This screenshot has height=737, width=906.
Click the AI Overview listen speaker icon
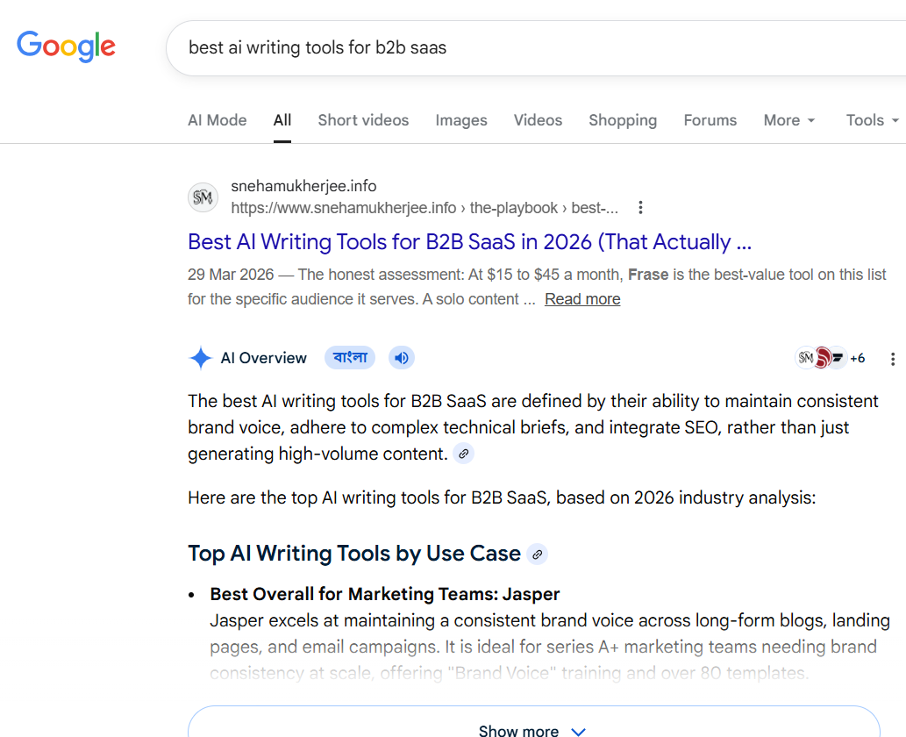coord(402,358)
